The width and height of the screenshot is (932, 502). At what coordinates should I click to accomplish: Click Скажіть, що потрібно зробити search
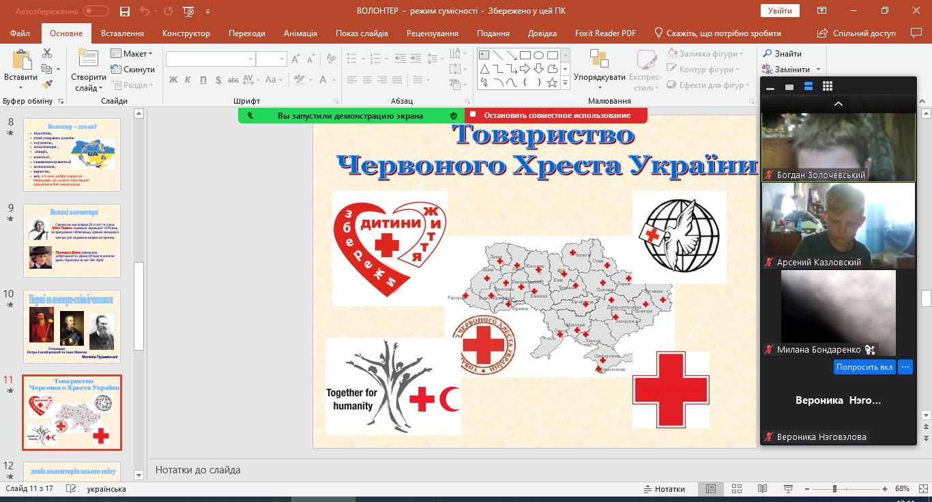coord(718,33)
